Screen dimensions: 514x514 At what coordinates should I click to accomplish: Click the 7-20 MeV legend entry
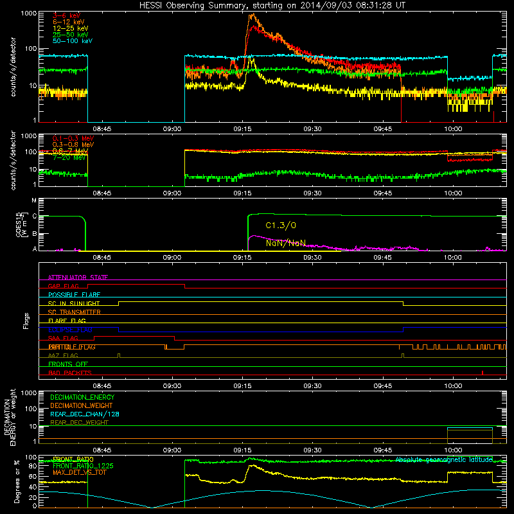[x=69, y=157]
